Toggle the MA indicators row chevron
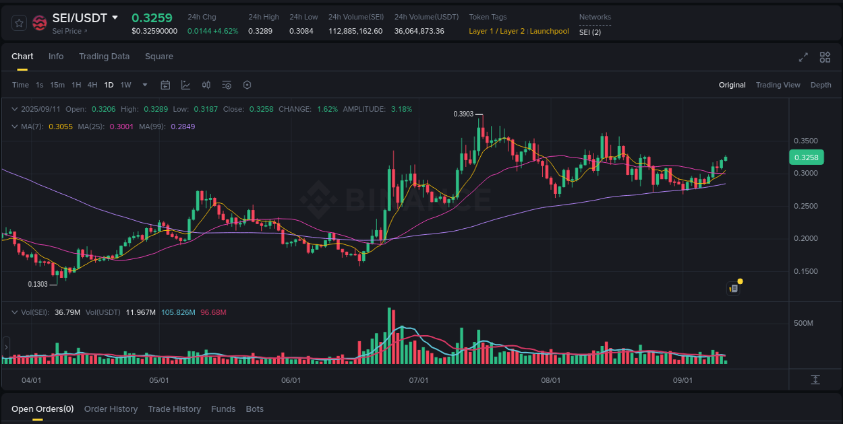843x424 pixels. coord(15,126)
